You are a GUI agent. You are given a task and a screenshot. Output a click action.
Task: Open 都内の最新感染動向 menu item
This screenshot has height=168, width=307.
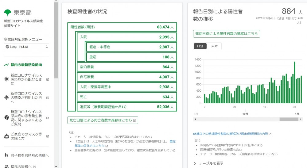[x=26, y=65]
